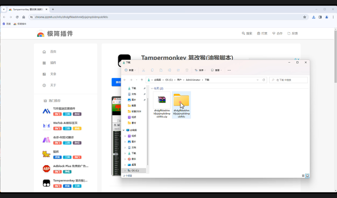Open 文章 in the site sidebar

coord(53,74)
